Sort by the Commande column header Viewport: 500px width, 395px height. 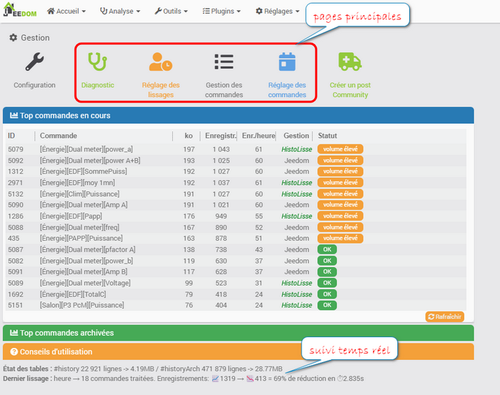coord(59,136)
